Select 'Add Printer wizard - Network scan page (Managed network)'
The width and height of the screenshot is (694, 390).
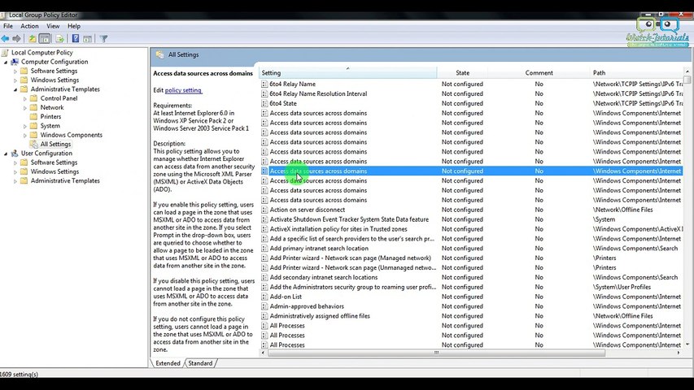click(x=350, y=258)
